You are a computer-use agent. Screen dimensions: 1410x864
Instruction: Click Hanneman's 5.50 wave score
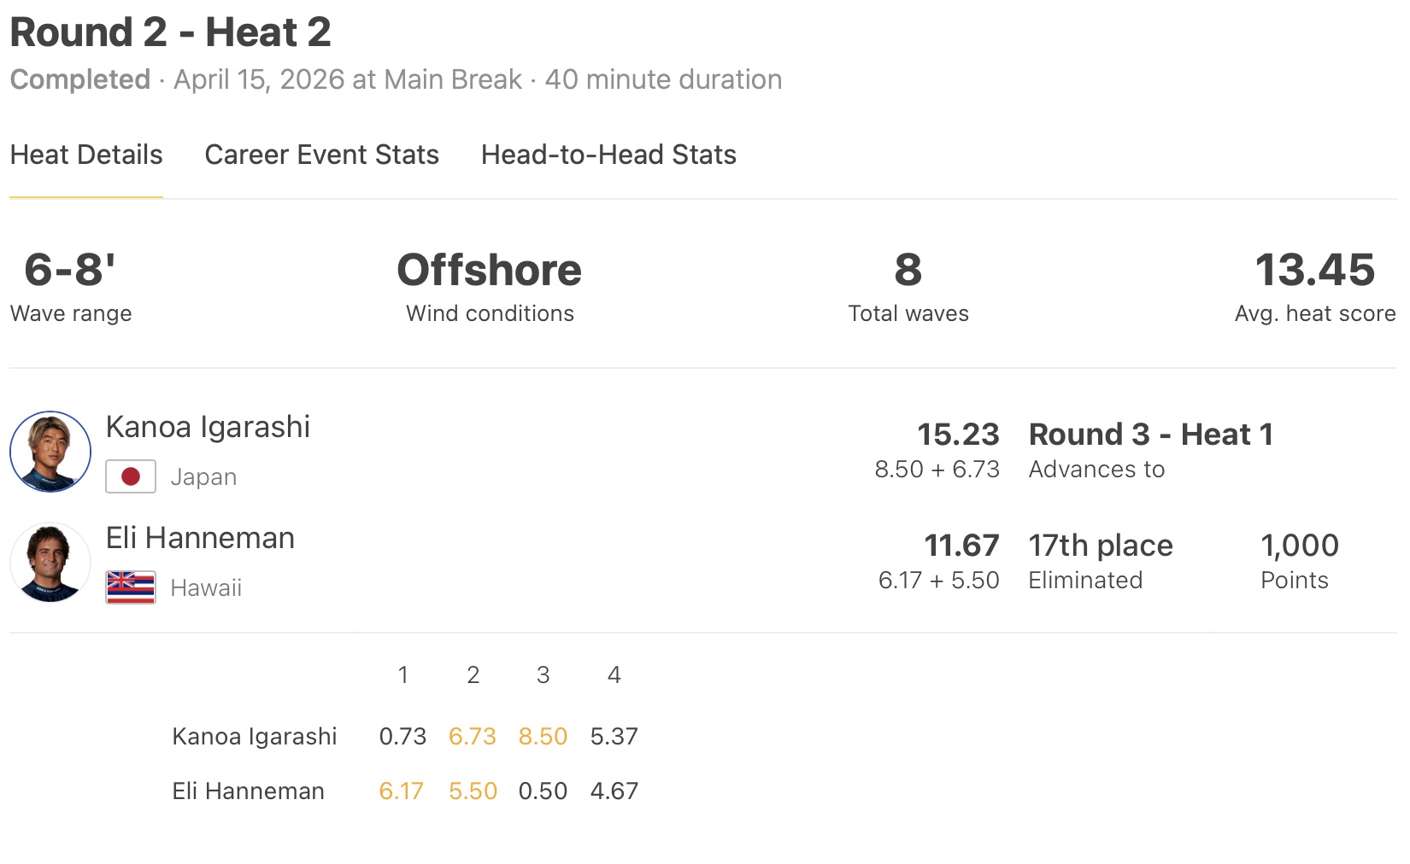point(473,791)
